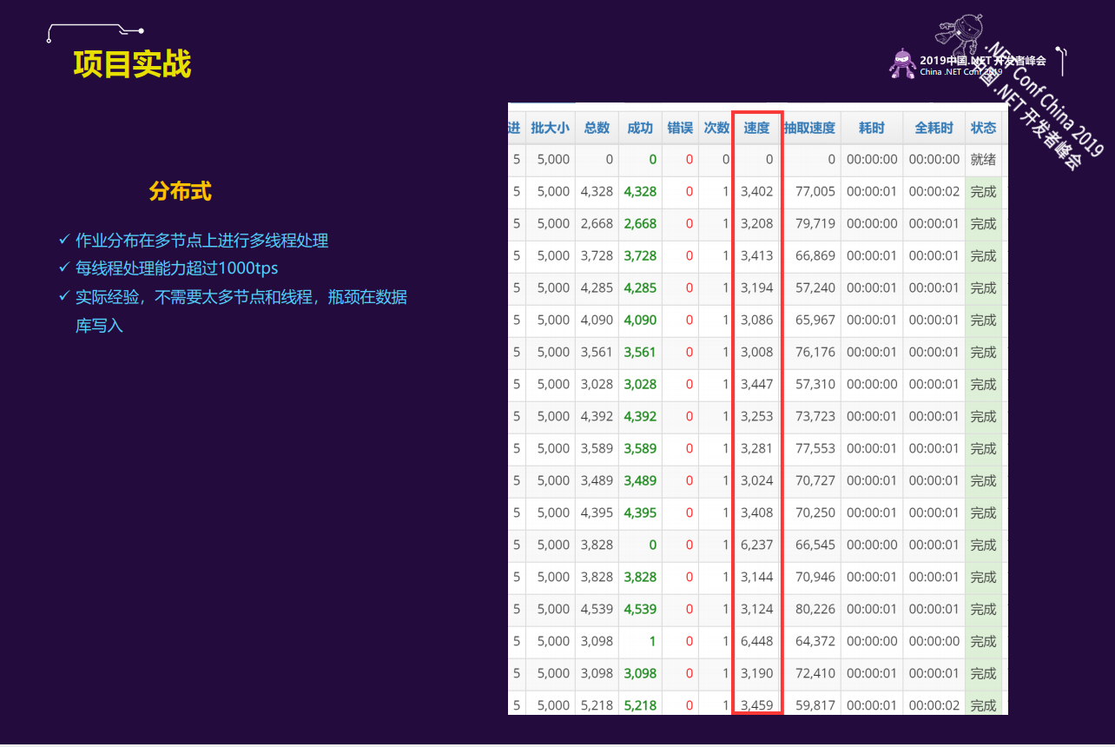Click speed value 3,408
The width and height of the screenshot is (1115, 747).
tap(756, 513)
